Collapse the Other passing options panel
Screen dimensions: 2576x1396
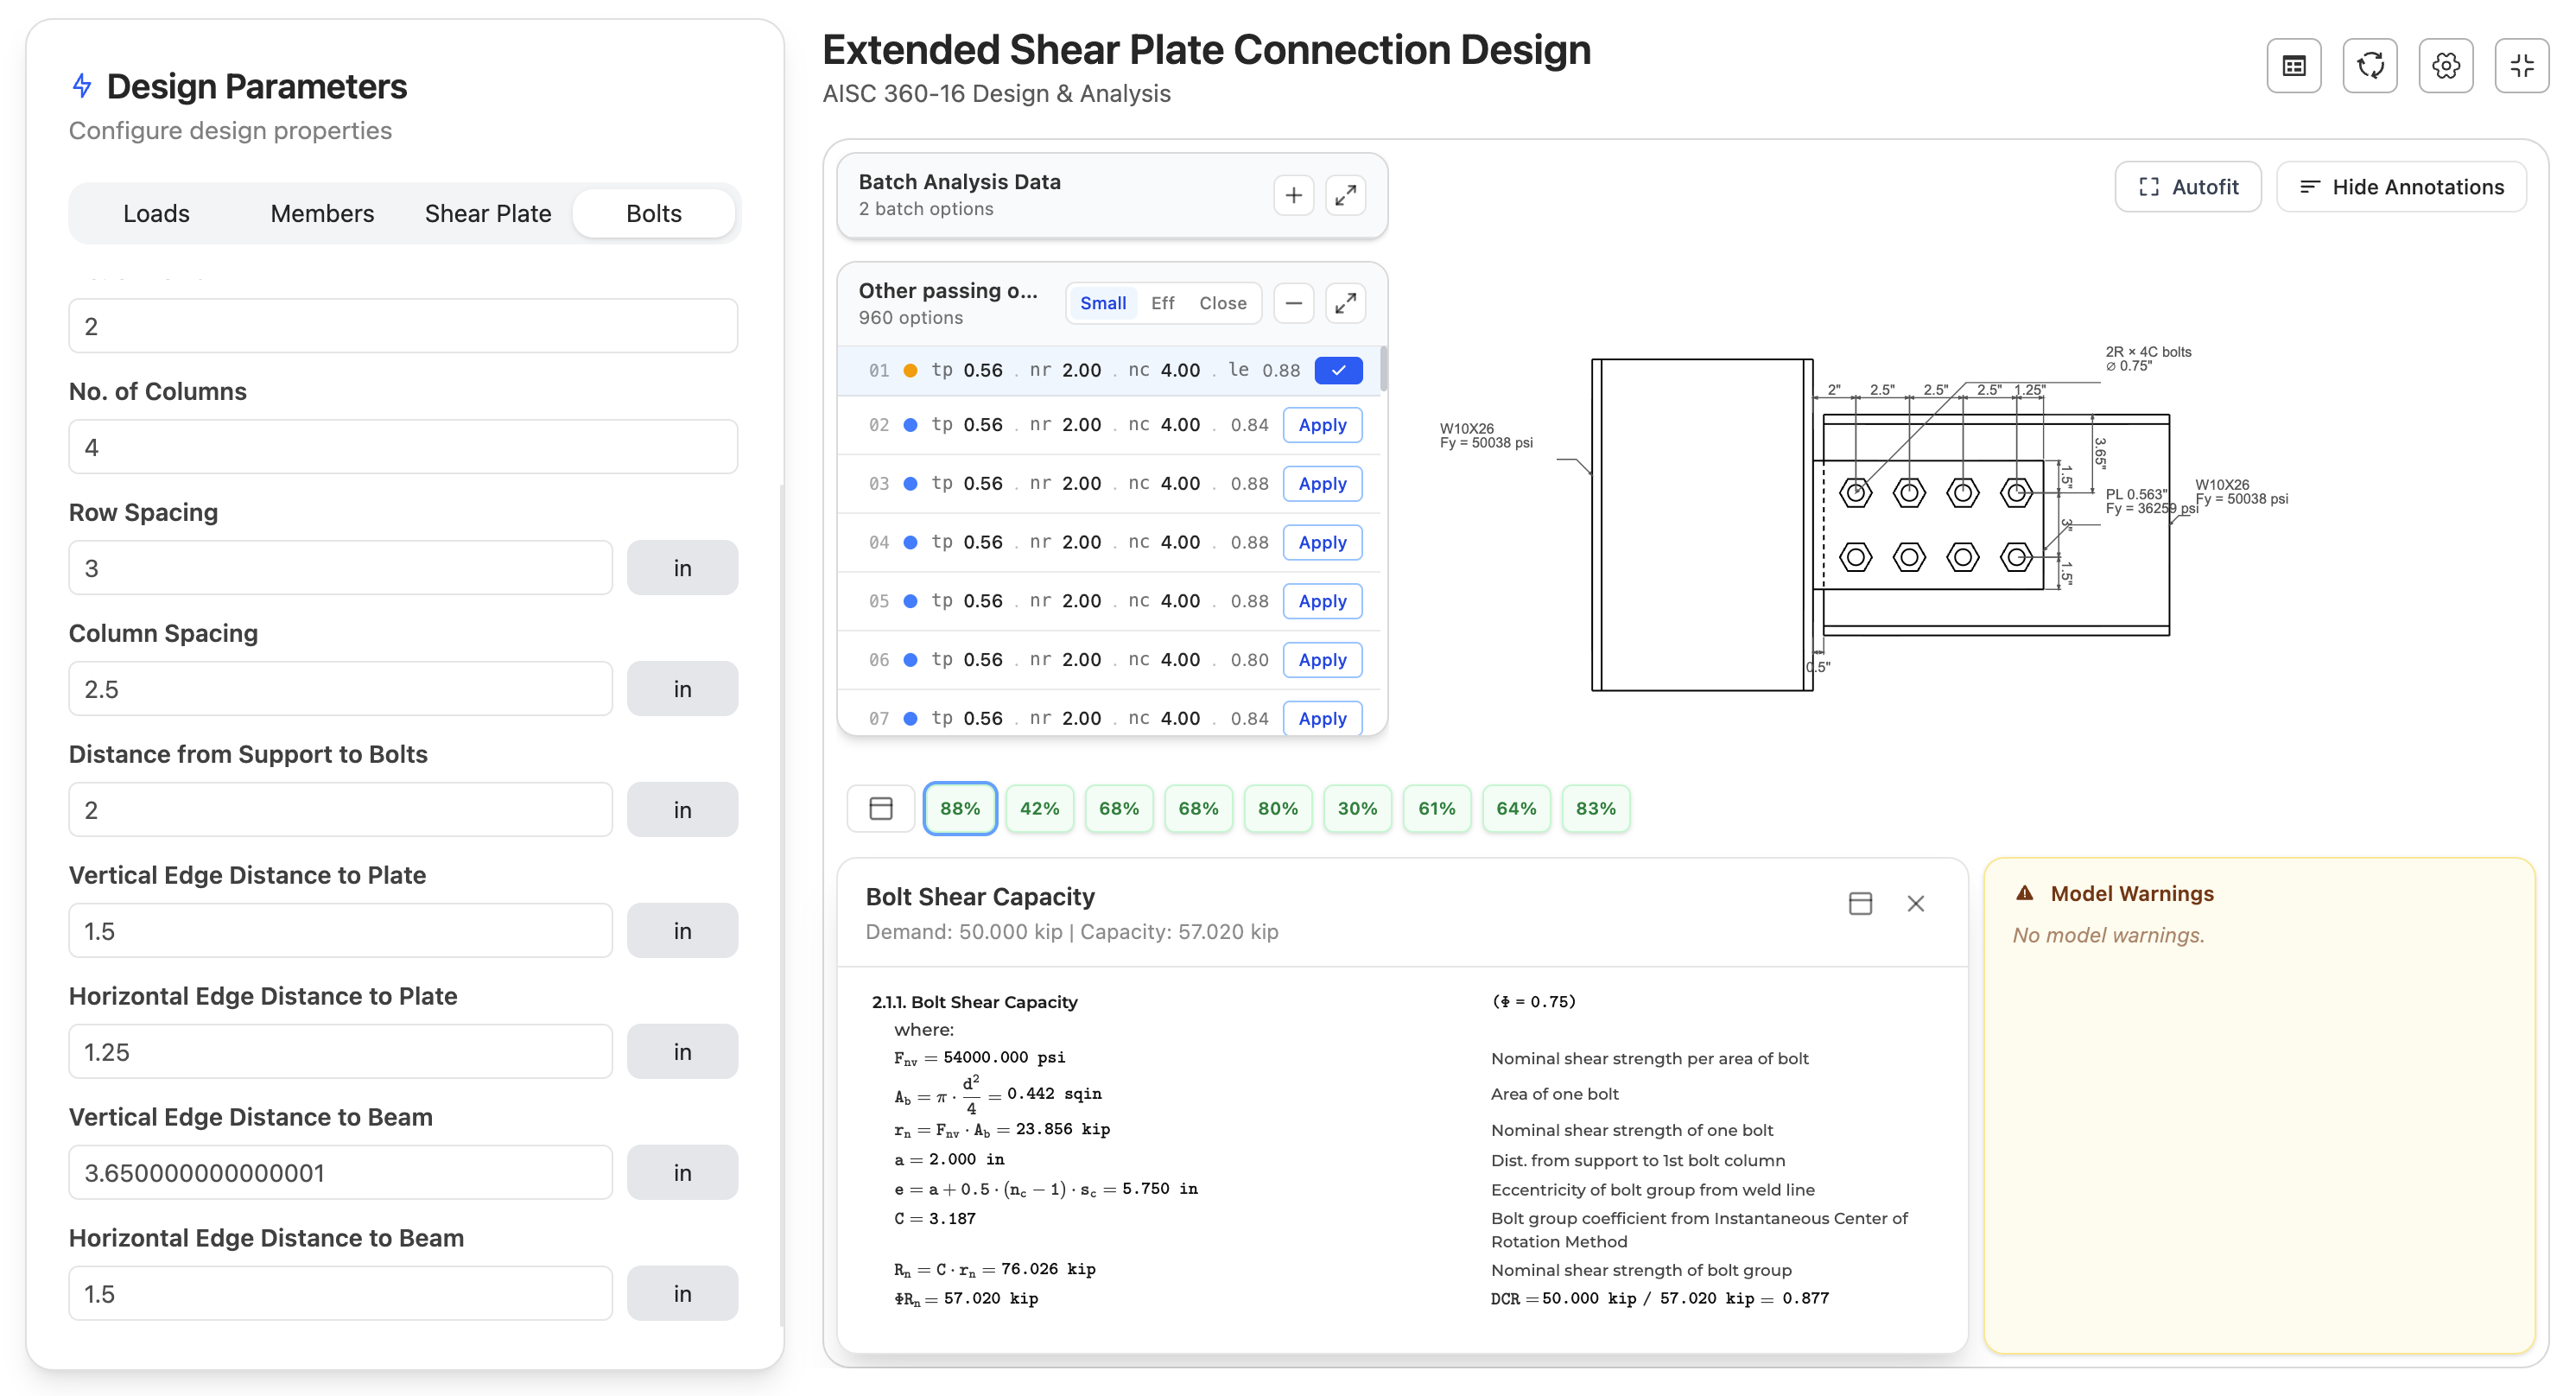point(1294,303)
